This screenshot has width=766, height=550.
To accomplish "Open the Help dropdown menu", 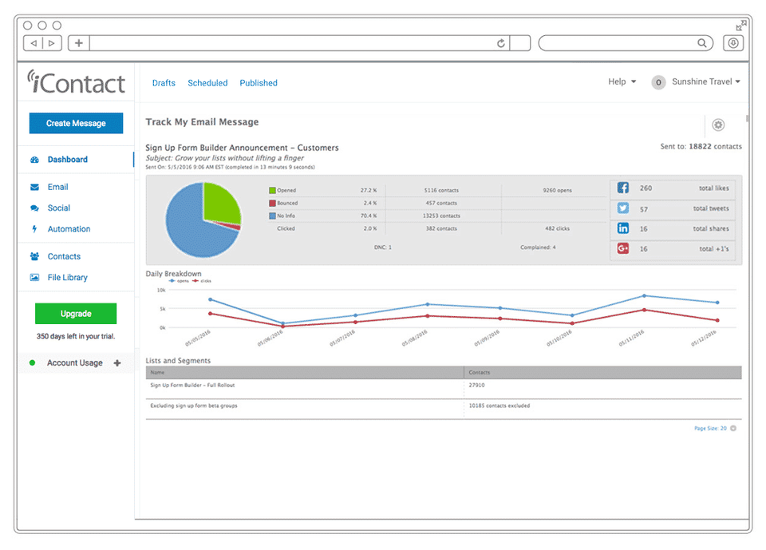I will click(x=622, y=81).
